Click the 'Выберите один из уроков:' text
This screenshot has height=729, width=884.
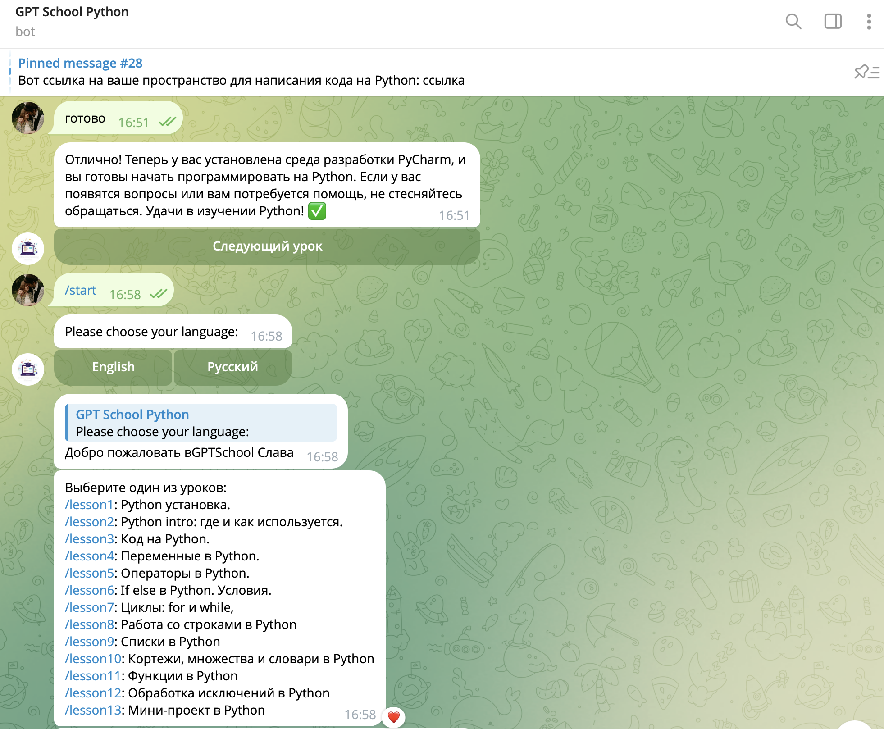point(146,488)
